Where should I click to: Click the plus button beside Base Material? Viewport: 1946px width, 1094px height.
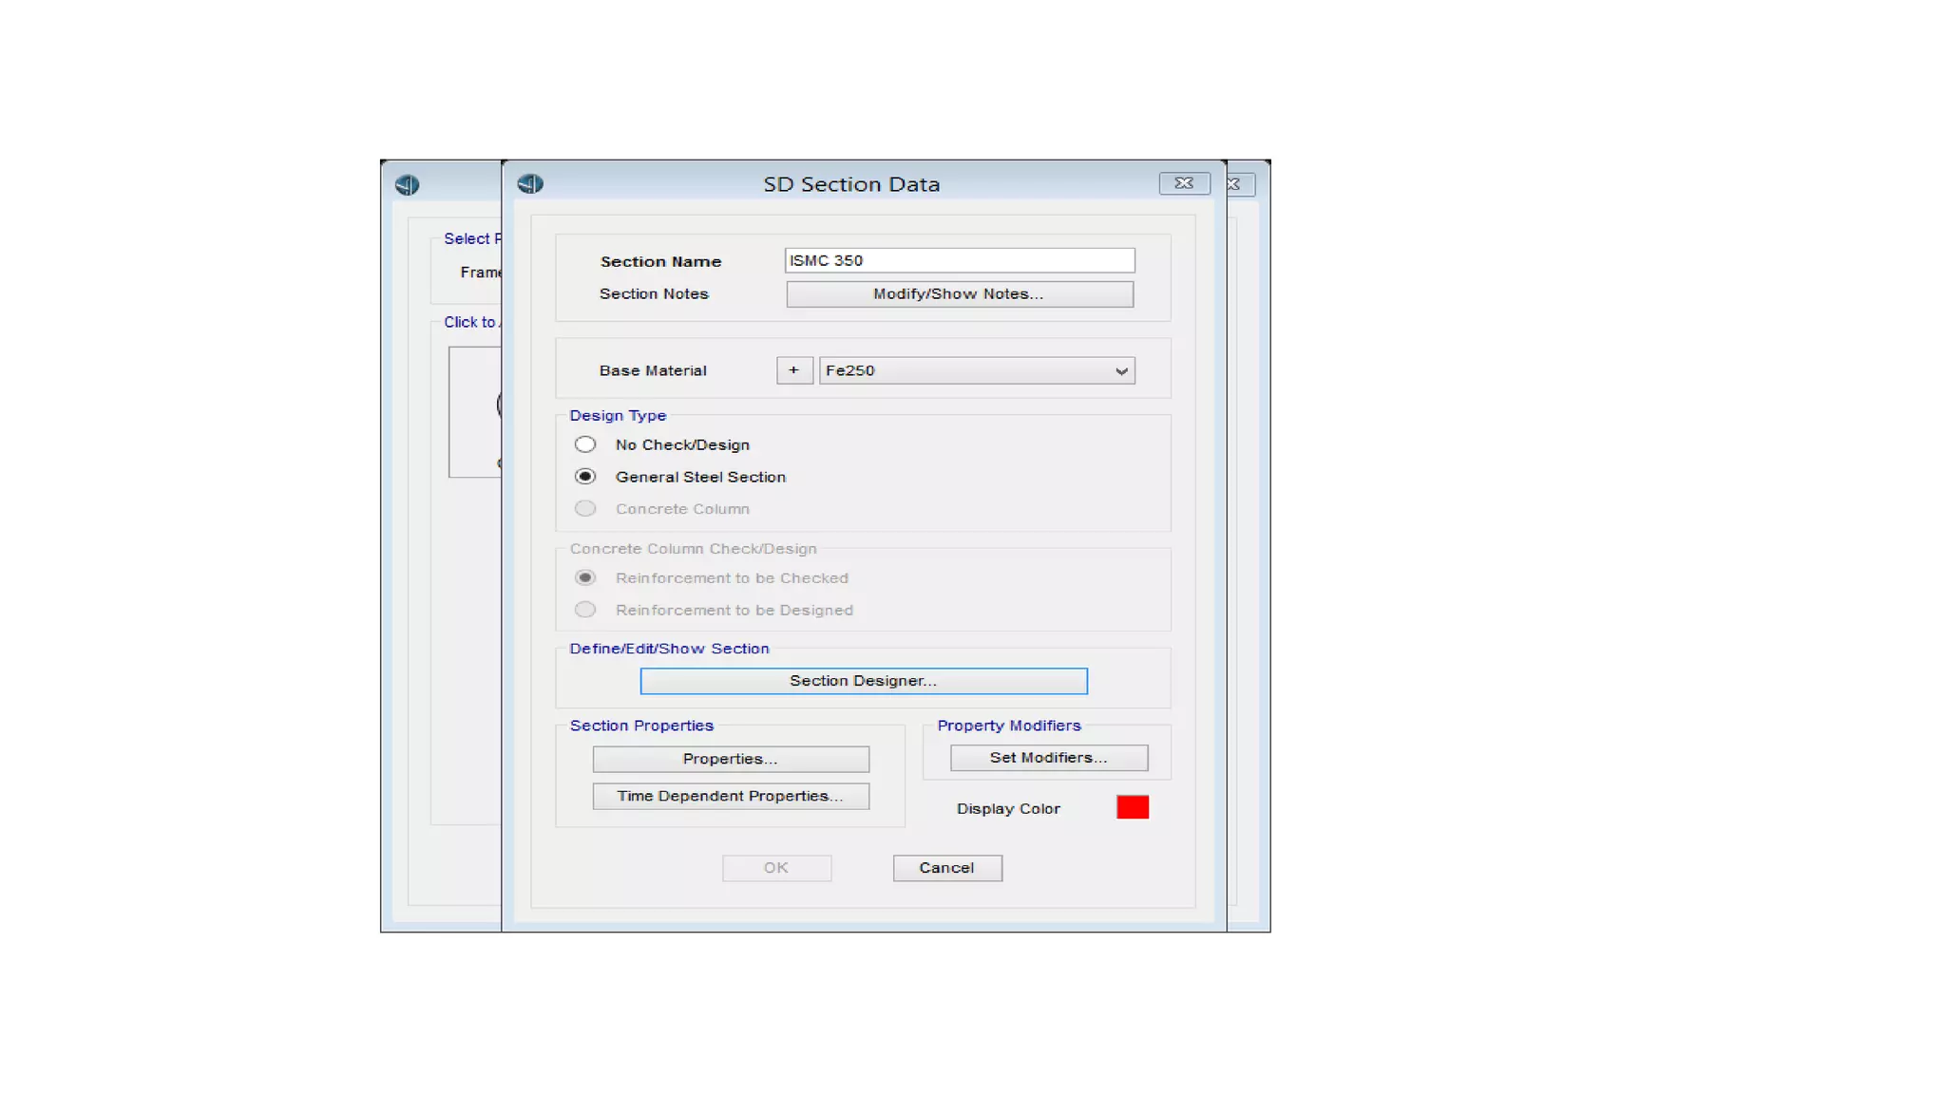coord(793,370)
